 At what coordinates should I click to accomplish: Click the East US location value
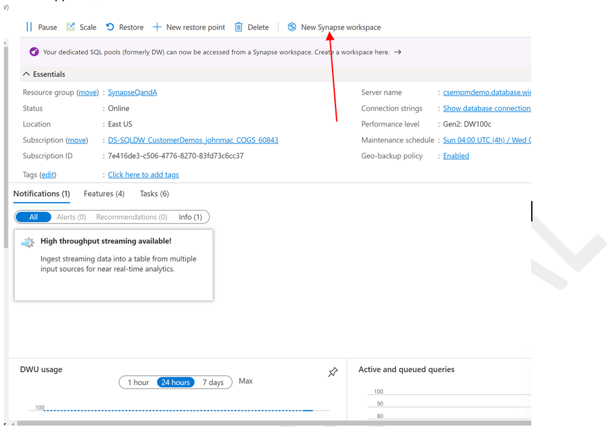pos(120,124)
